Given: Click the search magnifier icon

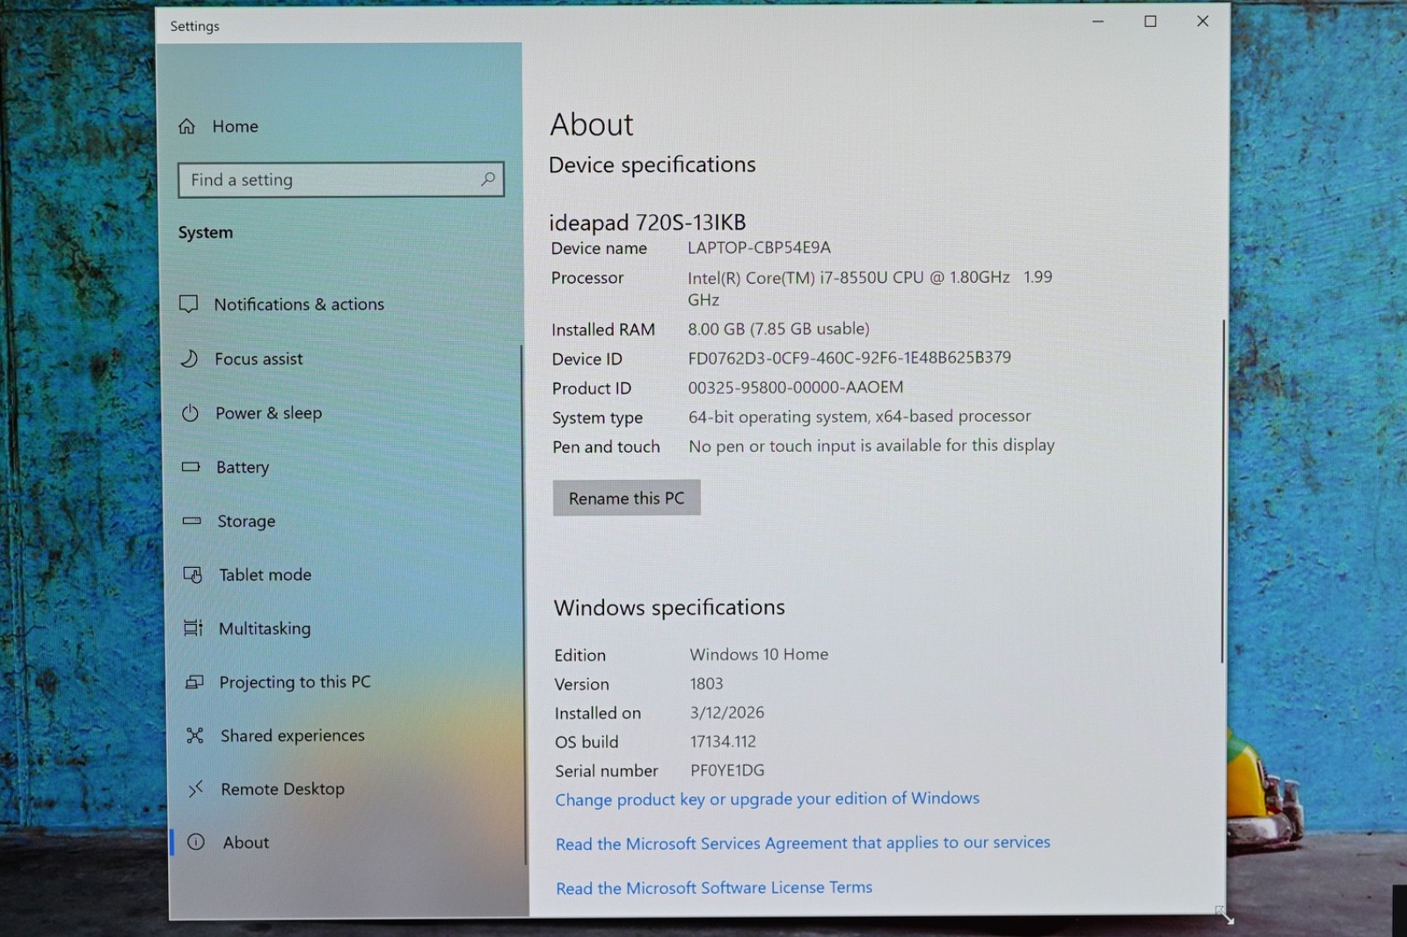Looking at the screenshot, I should click(x=488, y=179).
